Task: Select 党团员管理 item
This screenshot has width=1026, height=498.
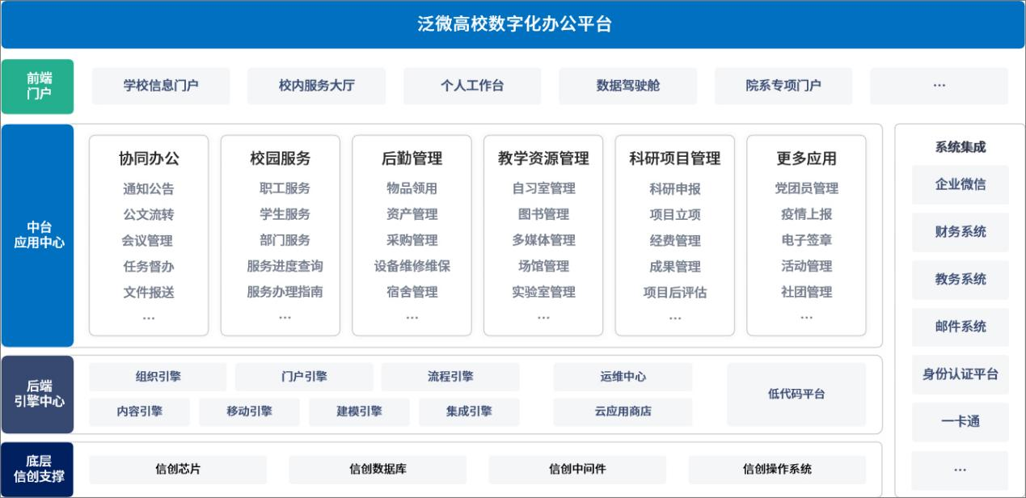Action: coord(807,188)
